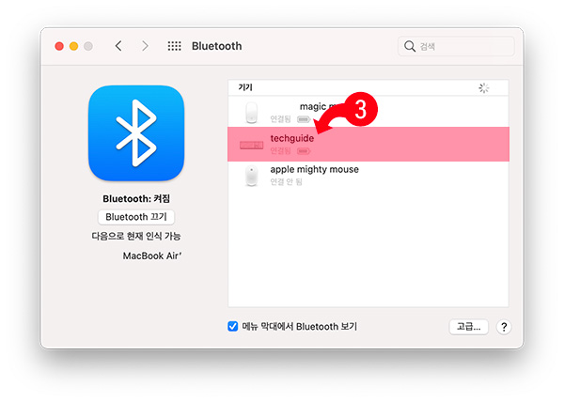564x402 pixels.
Task: Minimize window with yellow button
Action: pyautogui.click(x=73, y=46)
